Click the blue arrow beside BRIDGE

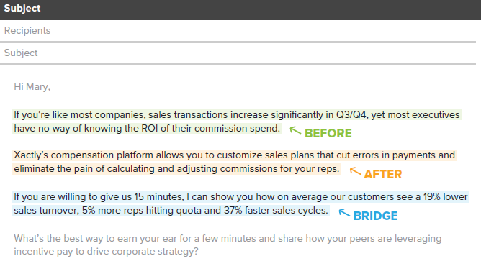(x=344, y=213)
